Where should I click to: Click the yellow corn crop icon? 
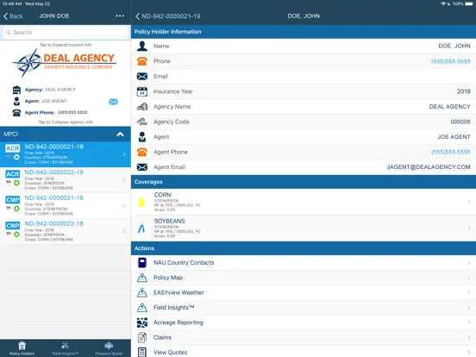(x=141, y=202)
